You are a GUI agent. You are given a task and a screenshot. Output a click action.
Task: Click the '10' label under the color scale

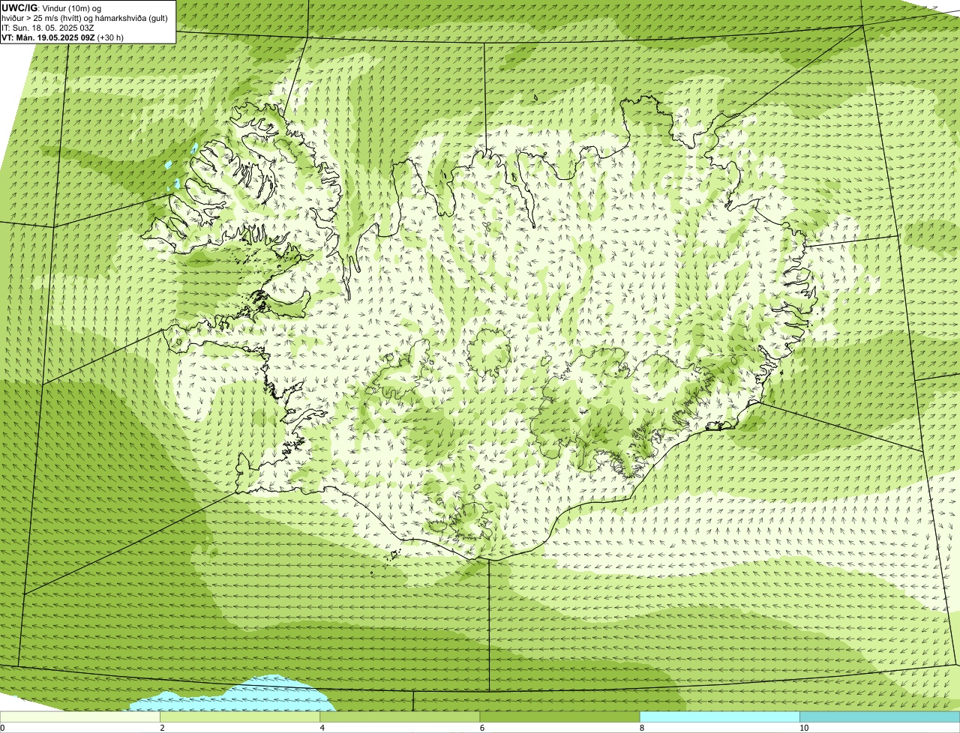pos(804,728)
